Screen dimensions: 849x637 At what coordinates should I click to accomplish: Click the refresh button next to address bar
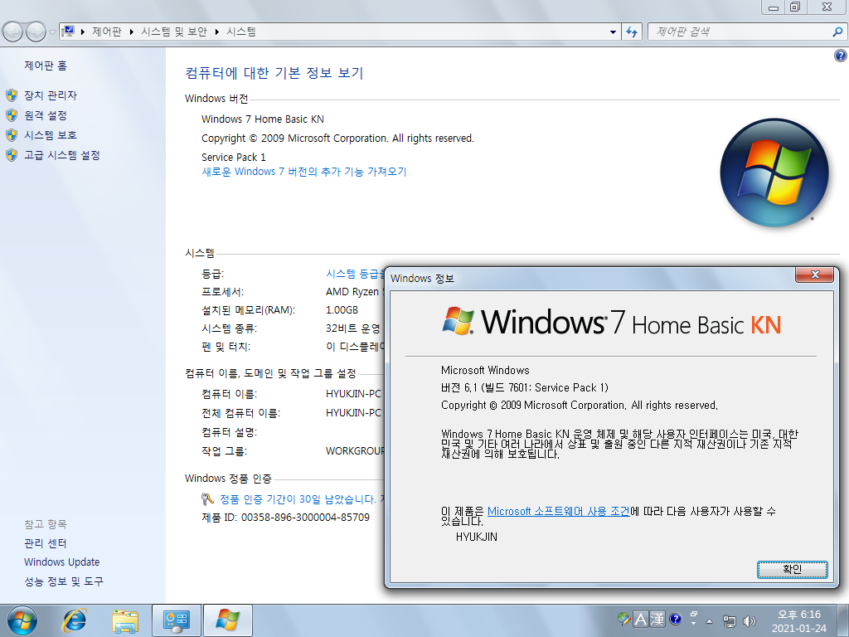pyautogui.click(x=631, y=32)
